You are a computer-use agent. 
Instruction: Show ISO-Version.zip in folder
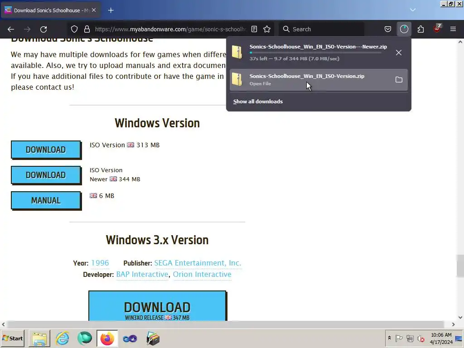click(399, 80)
